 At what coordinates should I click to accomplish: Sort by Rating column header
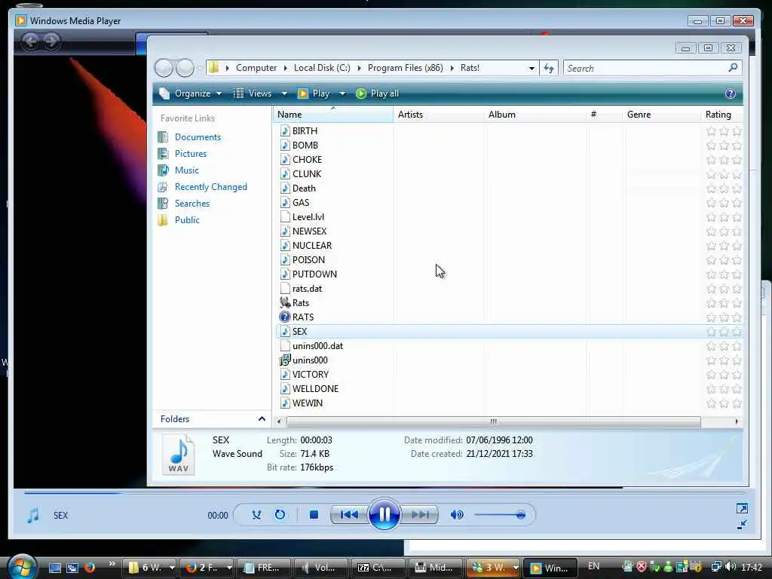721,115
